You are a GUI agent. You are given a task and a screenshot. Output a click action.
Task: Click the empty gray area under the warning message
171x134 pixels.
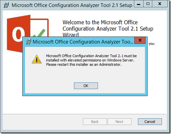click(x=85, y=74)
